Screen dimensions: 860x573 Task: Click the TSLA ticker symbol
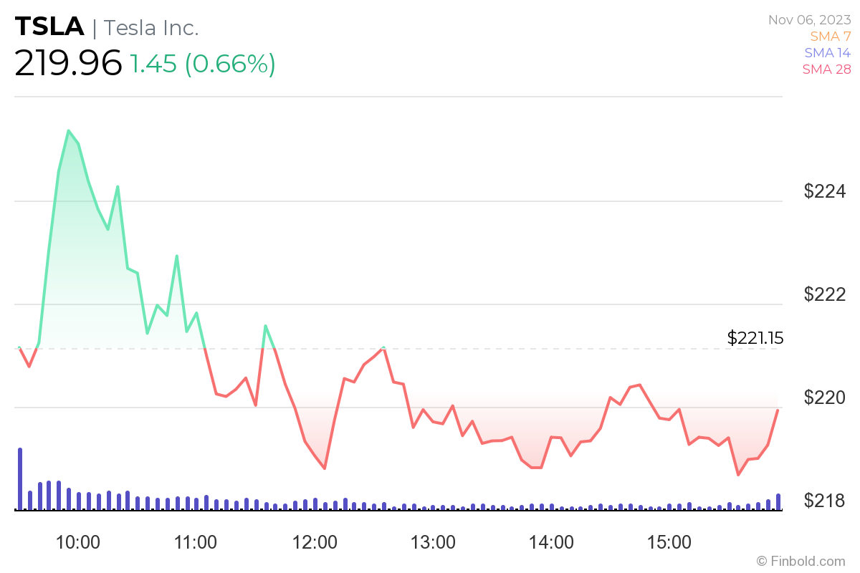[x=49, y=27]
